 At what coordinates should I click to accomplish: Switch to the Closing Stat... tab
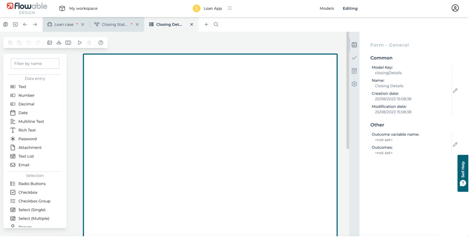[x=114, y=24]
